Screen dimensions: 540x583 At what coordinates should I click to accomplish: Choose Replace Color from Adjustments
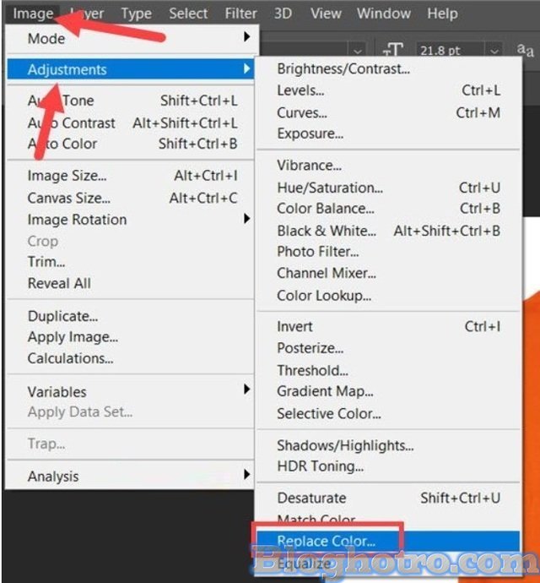tap(326, 540)
